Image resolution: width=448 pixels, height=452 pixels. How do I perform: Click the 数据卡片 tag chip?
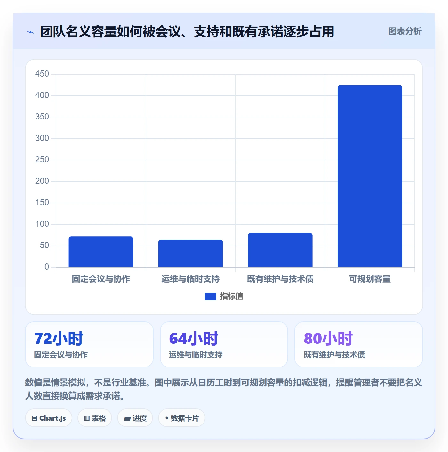[x=182, y=418]
